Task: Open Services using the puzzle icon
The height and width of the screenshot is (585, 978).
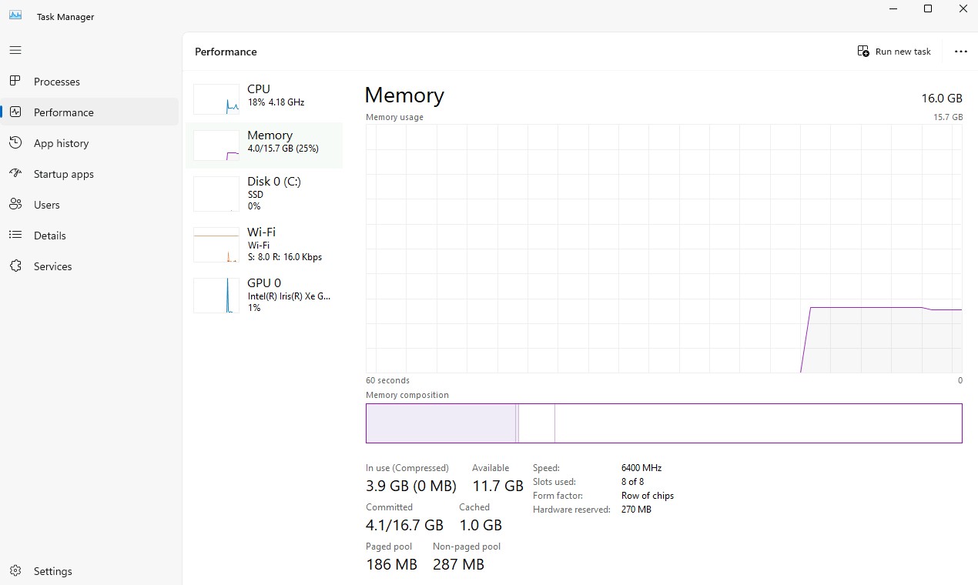Action: pos(15,266)
